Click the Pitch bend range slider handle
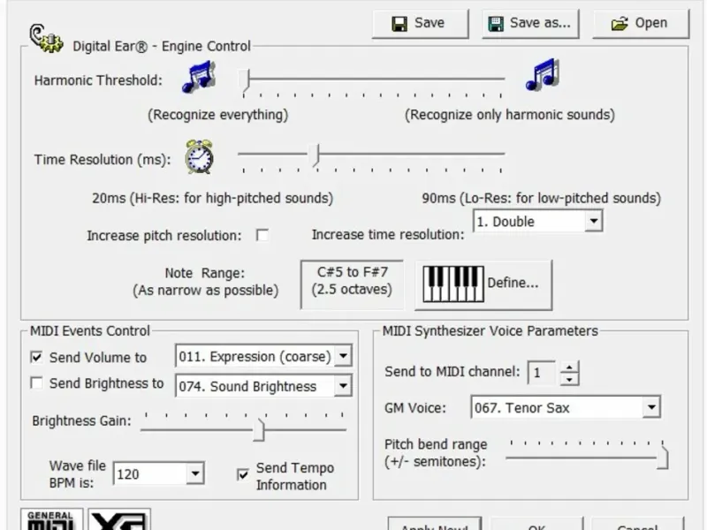Viewport: 707px width, 530px height. (x=662, y=457)
